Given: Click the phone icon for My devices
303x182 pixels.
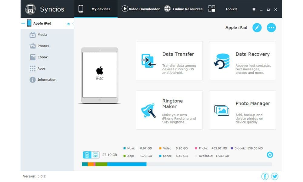Looking at the screenshot, I should click(x=81, y=9).
